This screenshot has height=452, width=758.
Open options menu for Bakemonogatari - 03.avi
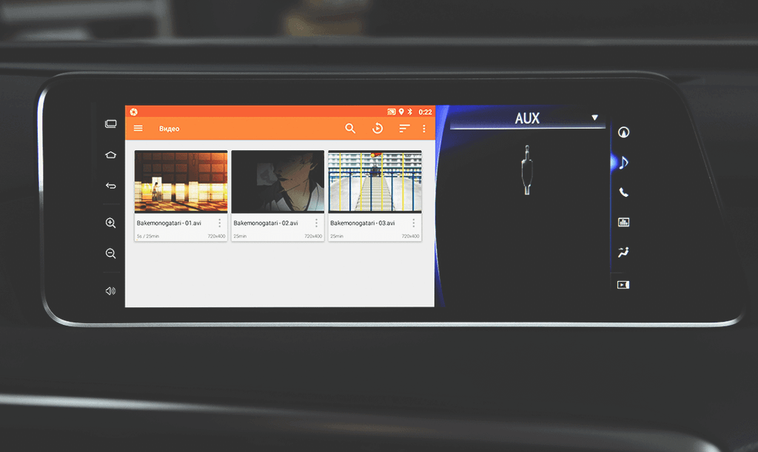413,223
